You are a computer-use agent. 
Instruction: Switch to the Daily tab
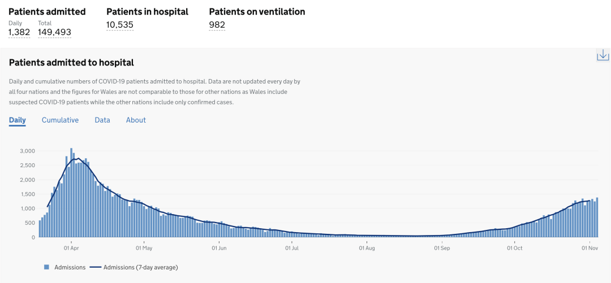tap(17, 120)
